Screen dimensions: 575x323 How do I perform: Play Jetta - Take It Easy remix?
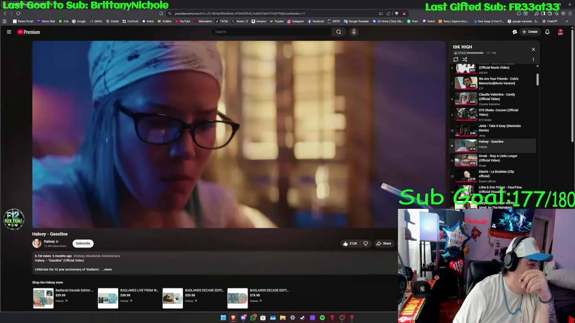(493, 130)
